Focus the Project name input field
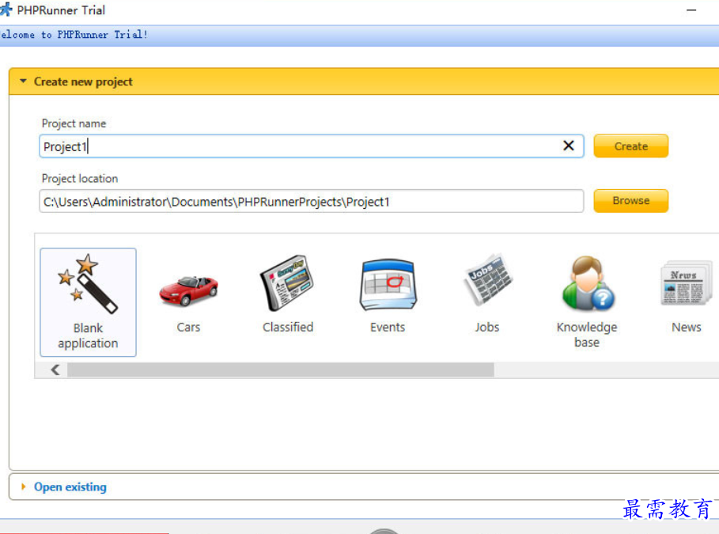719x534 pixels. point(312,146)
